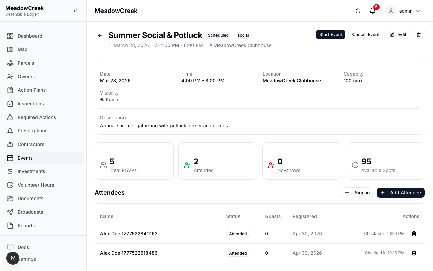Click the Guests column header

273,216
